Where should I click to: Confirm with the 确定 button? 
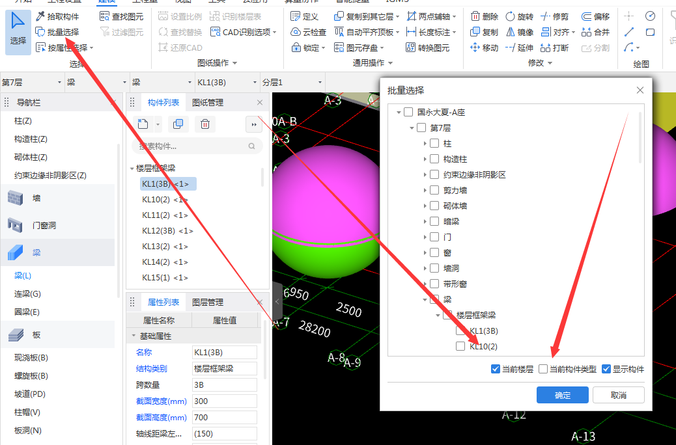pos(563,395)
